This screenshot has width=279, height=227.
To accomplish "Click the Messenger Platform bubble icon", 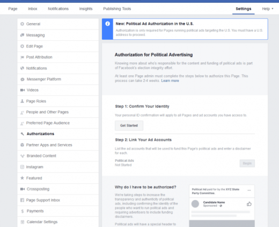I will coord(23,79).
